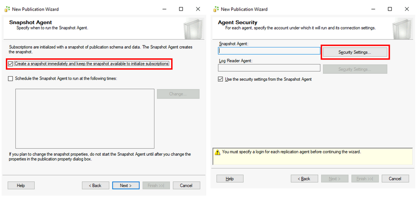Enable 'Schedule the Snapshot Agent' checkbox

point(11,78)
